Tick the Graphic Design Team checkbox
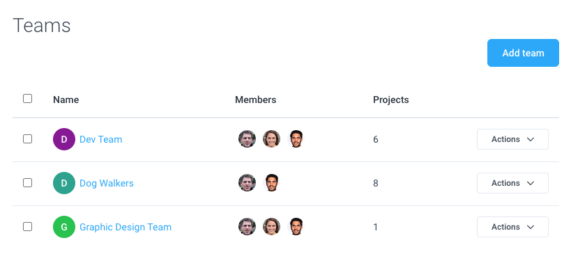 click(28, 226)
